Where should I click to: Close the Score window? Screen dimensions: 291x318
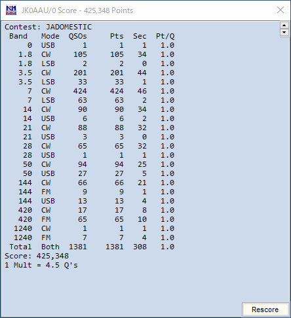281,10
